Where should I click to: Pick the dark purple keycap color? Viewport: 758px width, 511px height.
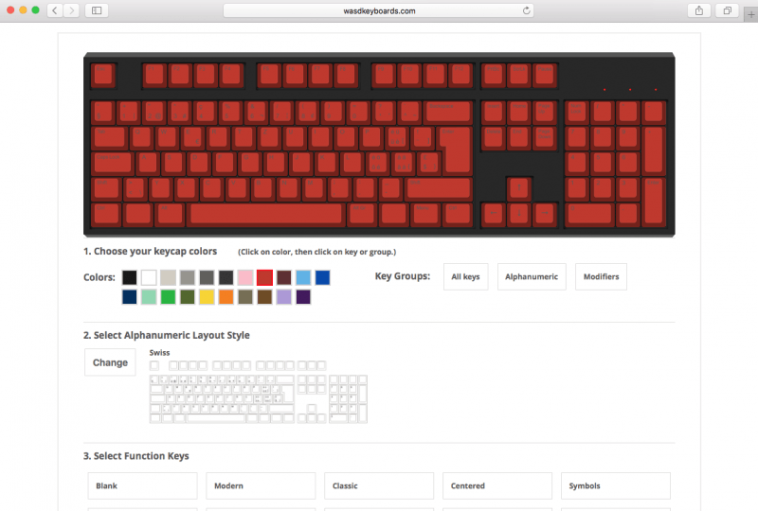[x=303, y=296]
